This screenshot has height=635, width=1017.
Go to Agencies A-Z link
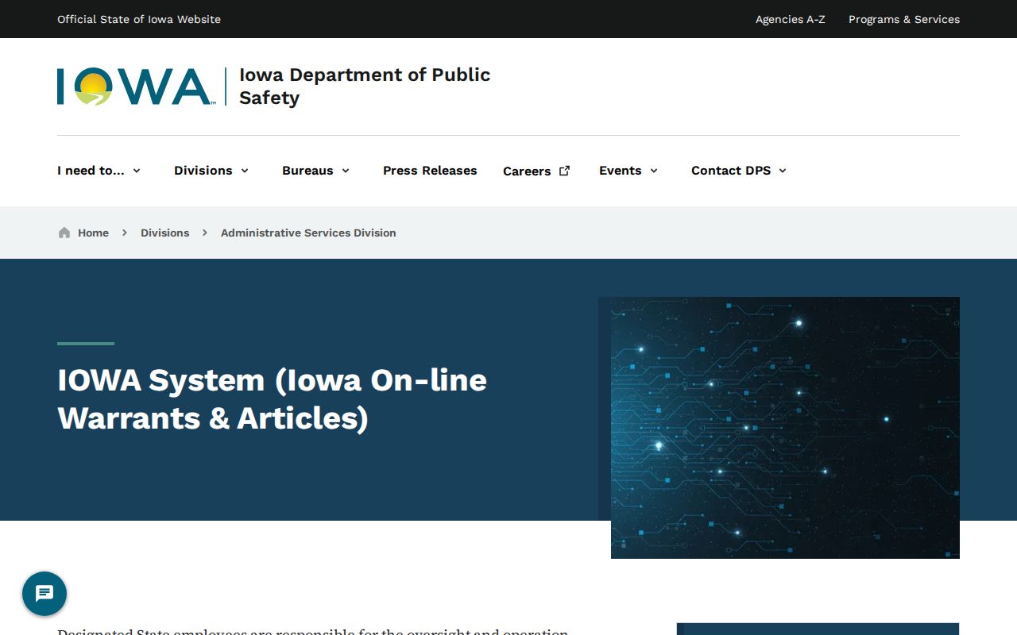click(791, 19)
